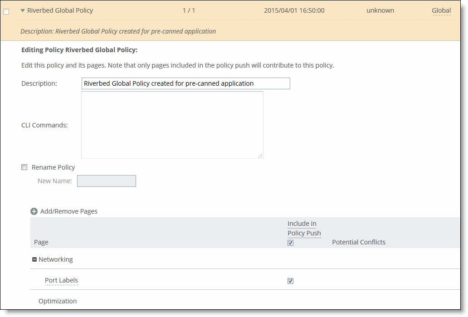The image size is (468, 317).
Task: Click the Include in Policy Push column header
Action: 304,229
